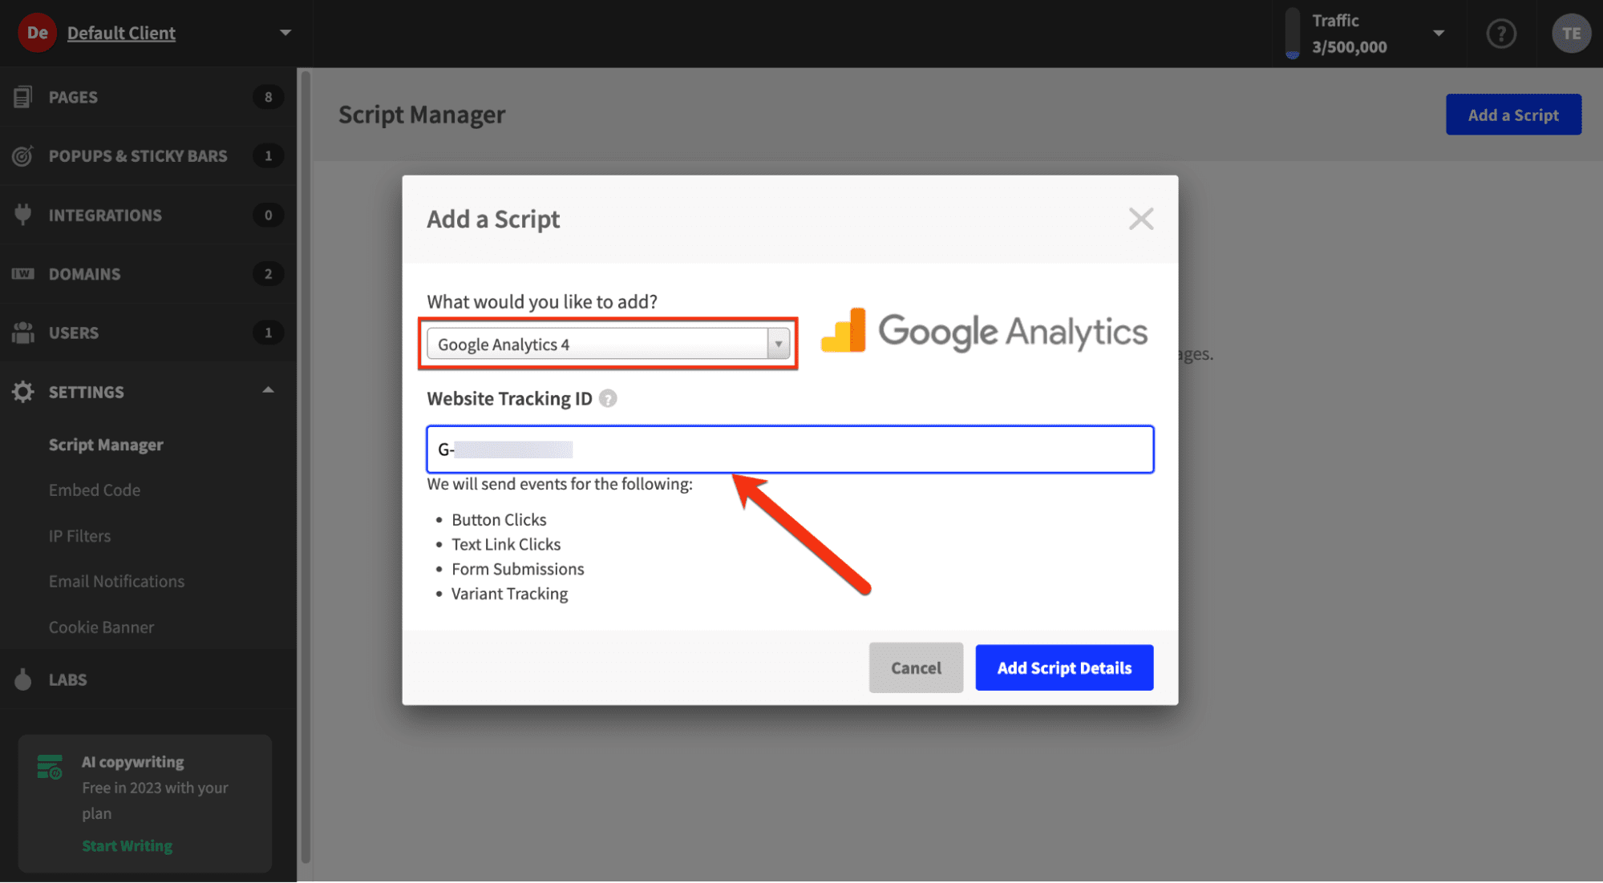This screenshot has height=883, width=1603.
Task: Collapse the Settings section chevron
Action: coord(268,390)
